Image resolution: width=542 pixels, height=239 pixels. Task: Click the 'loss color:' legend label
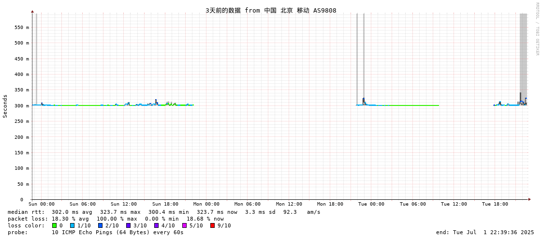click(x=26, y=225)
